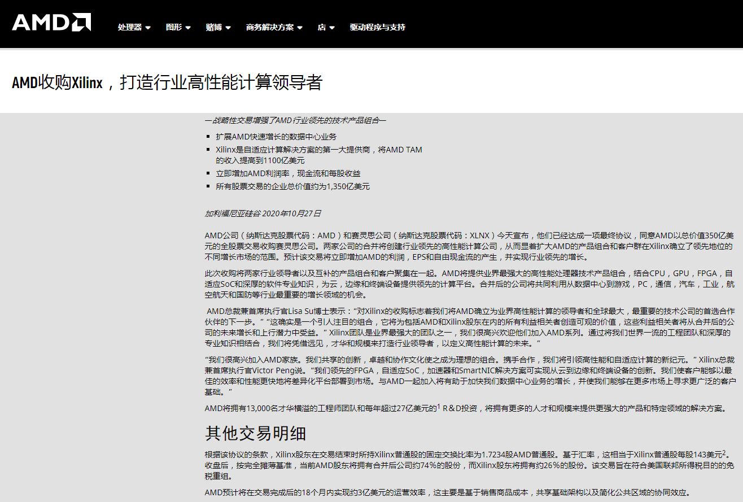
Task: Go to 驱动程序与支持 page
Action: 377,27
